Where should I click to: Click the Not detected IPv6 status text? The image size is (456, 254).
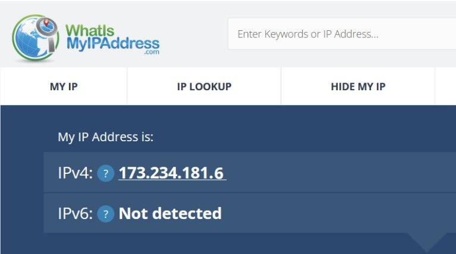click(170, 214)
